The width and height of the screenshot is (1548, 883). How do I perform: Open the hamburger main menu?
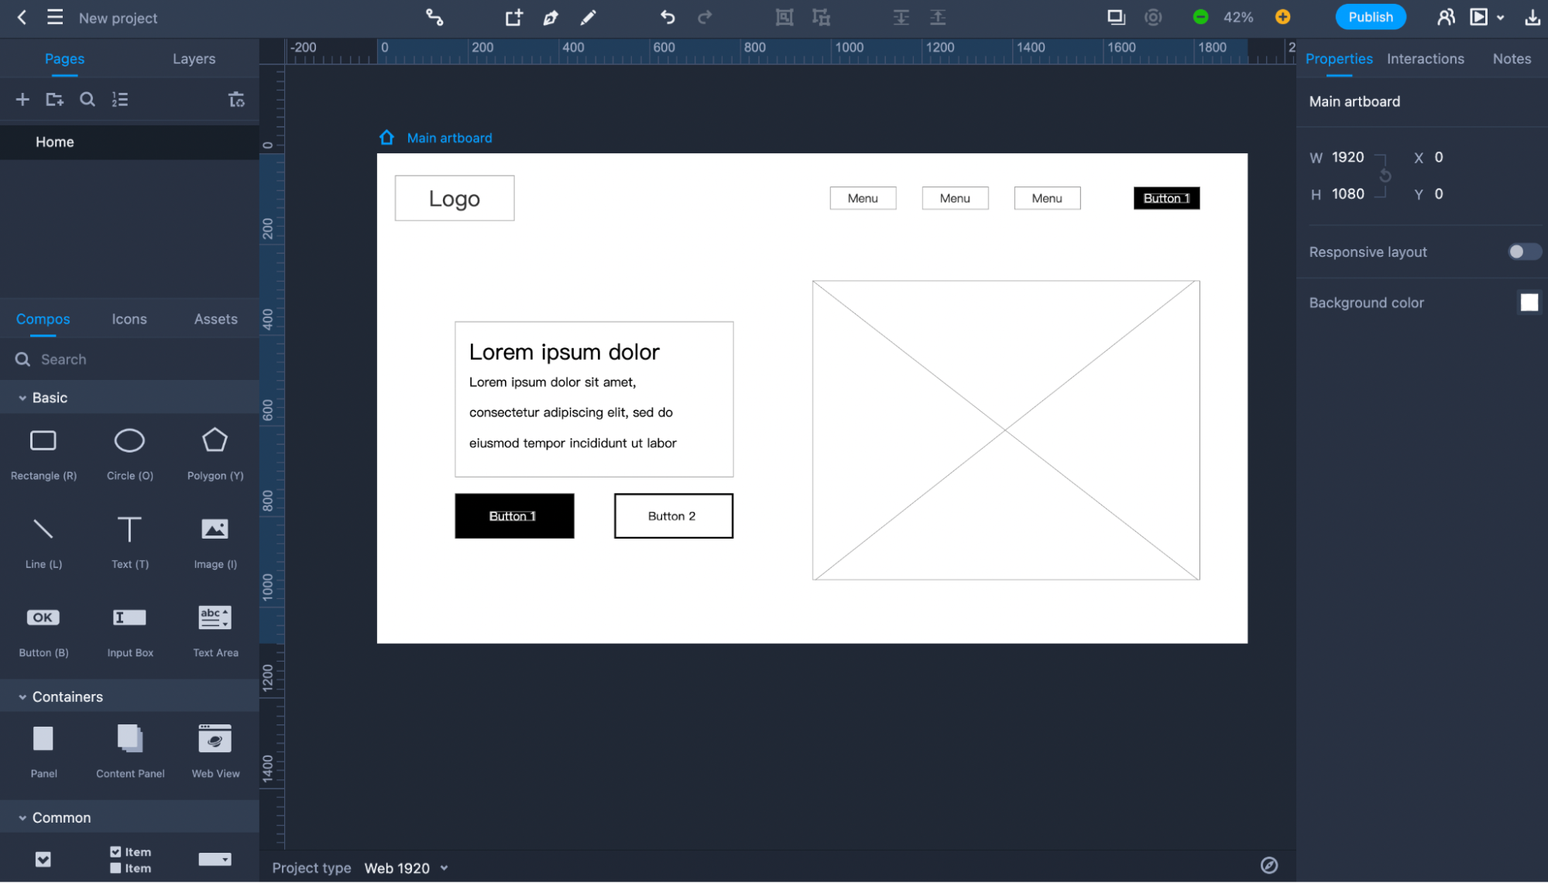pos(55,17)
